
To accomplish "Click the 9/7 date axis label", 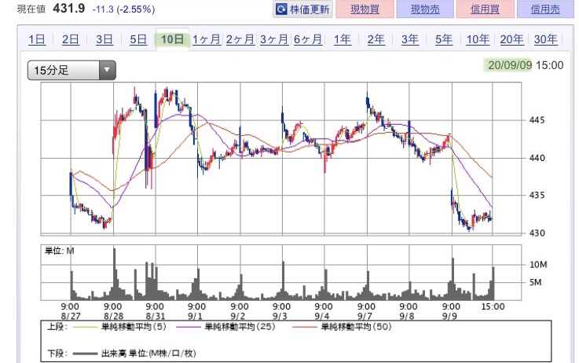I will 365,317.
